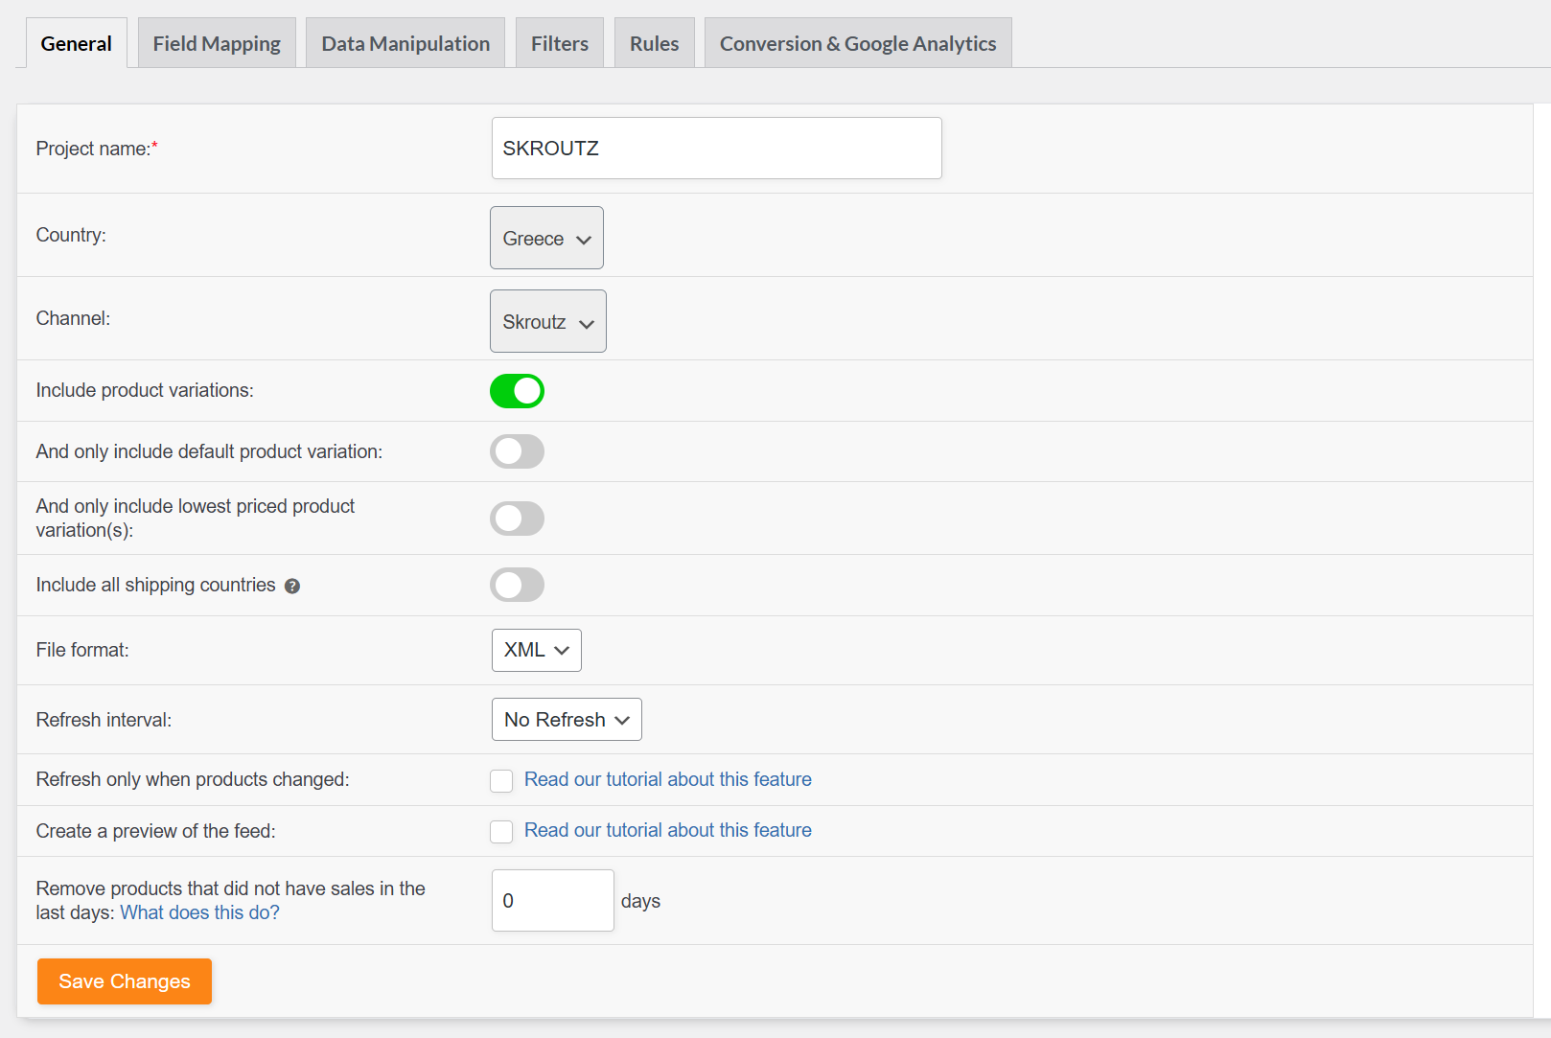Open the File format XML dropdown
The image size is (1551, 1038).
(x=536, y=651)
